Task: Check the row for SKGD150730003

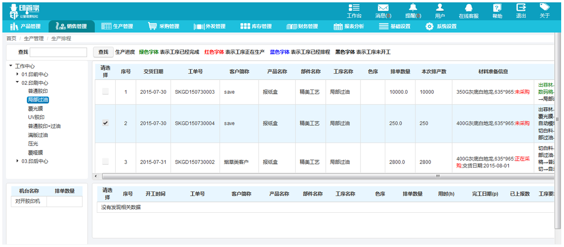Action: pyautogui.click(x=105, y=92)
